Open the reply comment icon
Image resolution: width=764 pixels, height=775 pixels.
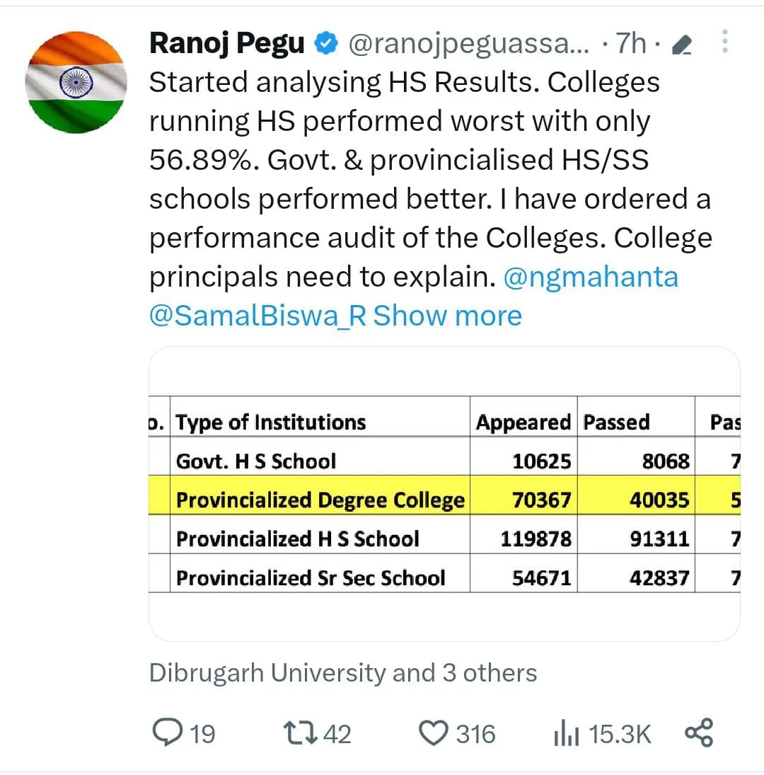click(x=168, y=732)
